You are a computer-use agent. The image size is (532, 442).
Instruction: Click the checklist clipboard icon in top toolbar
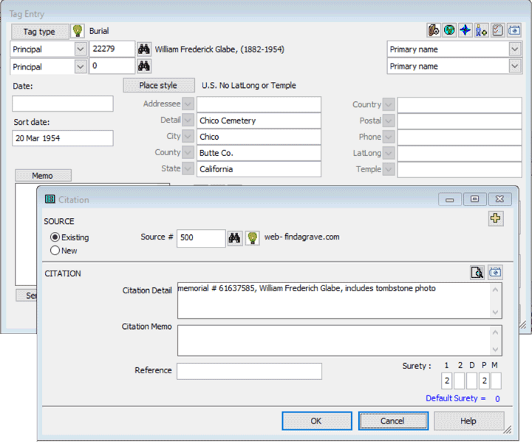(x=497, y=30)
